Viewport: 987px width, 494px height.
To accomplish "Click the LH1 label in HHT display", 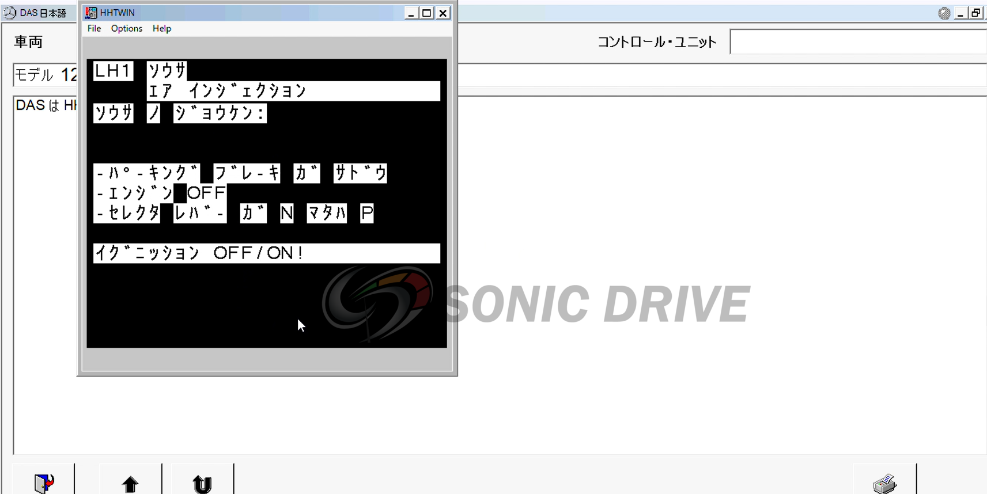I will [x=113, y=71].
